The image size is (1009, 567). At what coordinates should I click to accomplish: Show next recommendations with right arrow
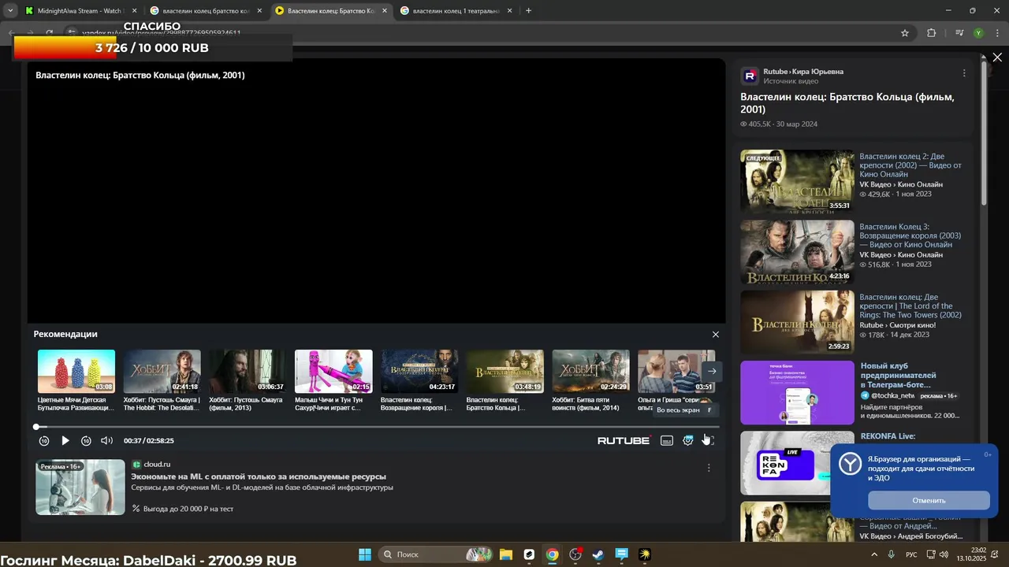712,371
